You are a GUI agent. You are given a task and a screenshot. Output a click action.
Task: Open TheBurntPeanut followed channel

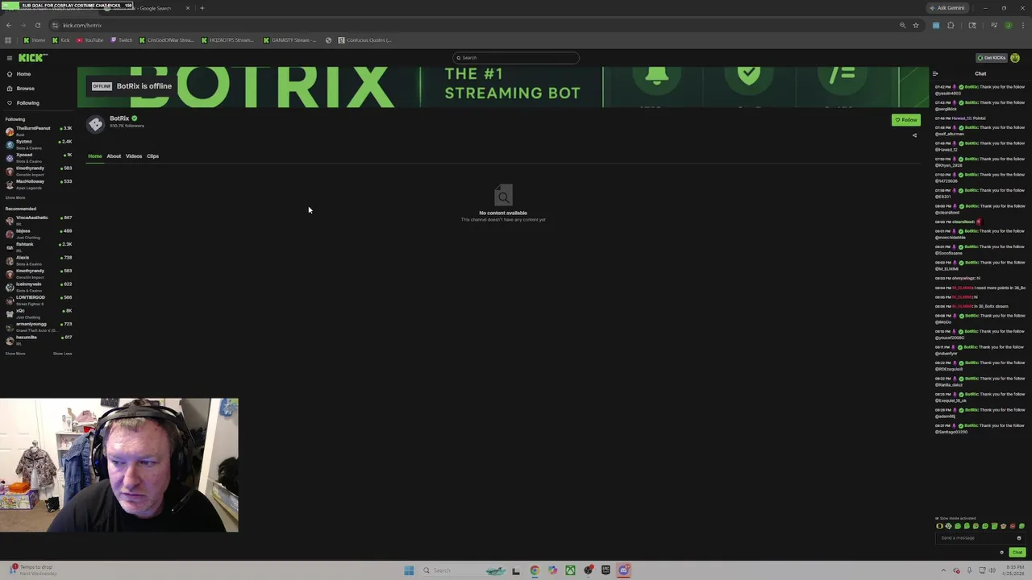tap(38, 131)
